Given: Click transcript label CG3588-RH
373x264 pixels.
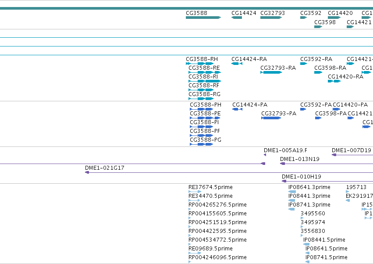Looking at the screenshot, I should (x=202, y=59).
